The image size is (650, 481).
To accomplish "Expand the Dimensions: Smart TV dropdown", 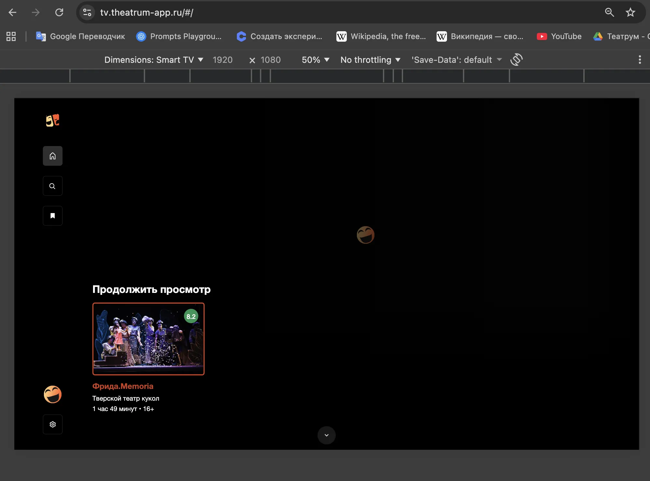I will [x=154, y=60].
